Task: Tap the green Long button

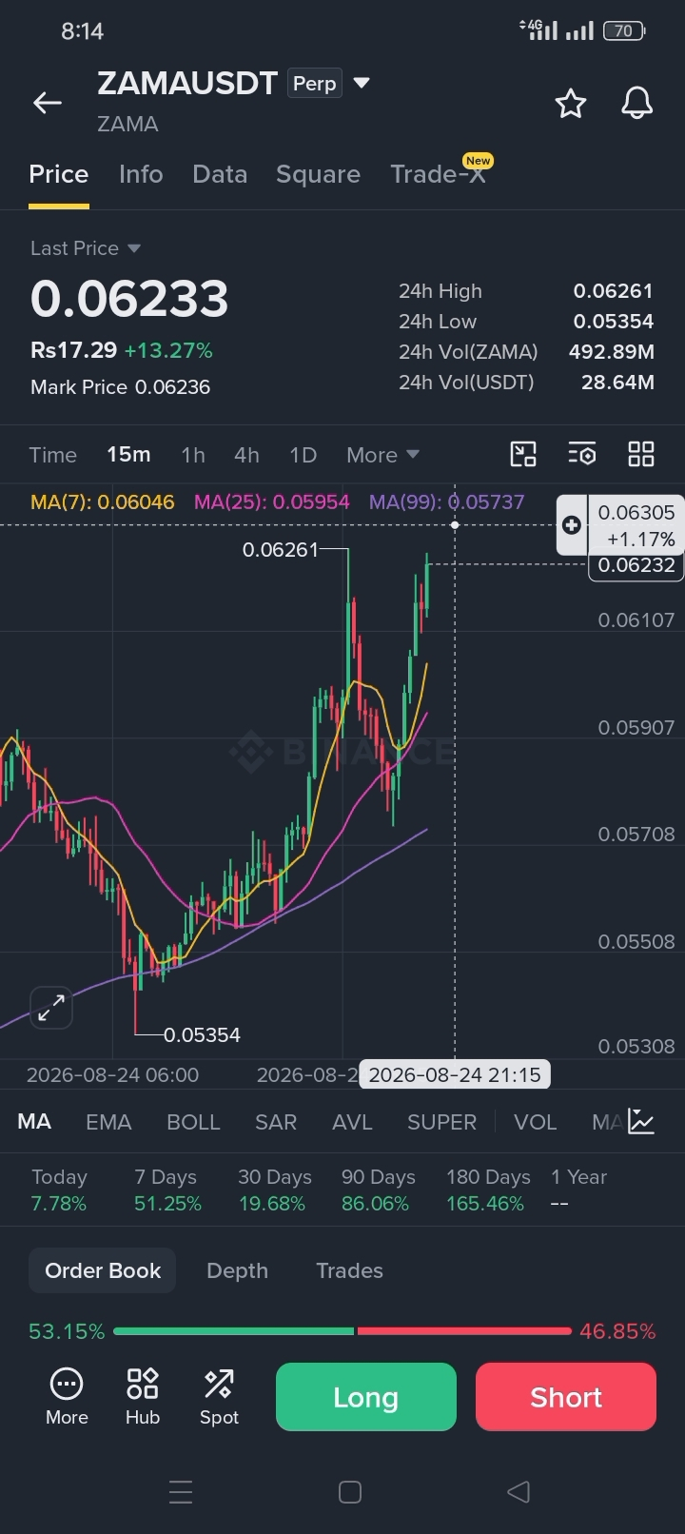Action: point(366,1397)
